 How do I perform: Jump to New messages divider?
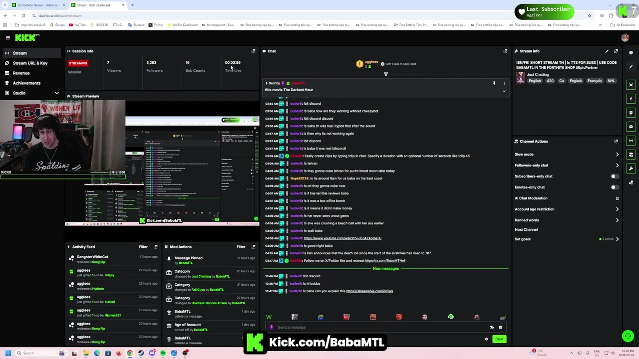tap(386, 269)
